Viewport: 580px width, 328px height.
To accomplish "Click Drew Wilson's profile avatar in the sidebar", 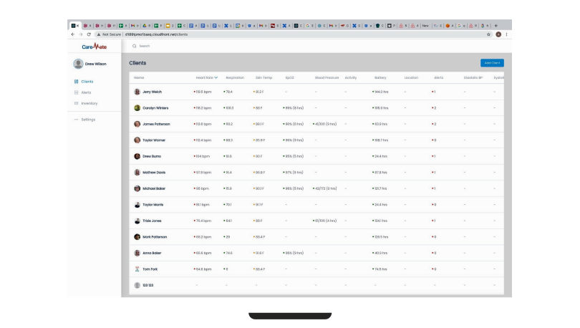I will click(78, 64).
